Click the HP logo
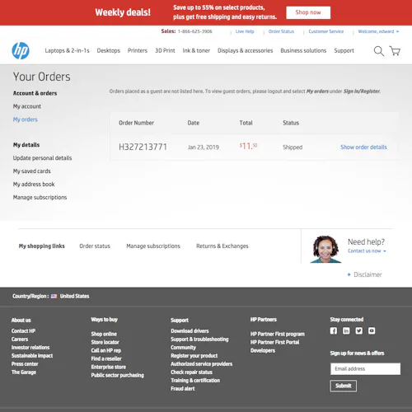Image resolution: width=412 pixels, height=412 pixels. 21,51
